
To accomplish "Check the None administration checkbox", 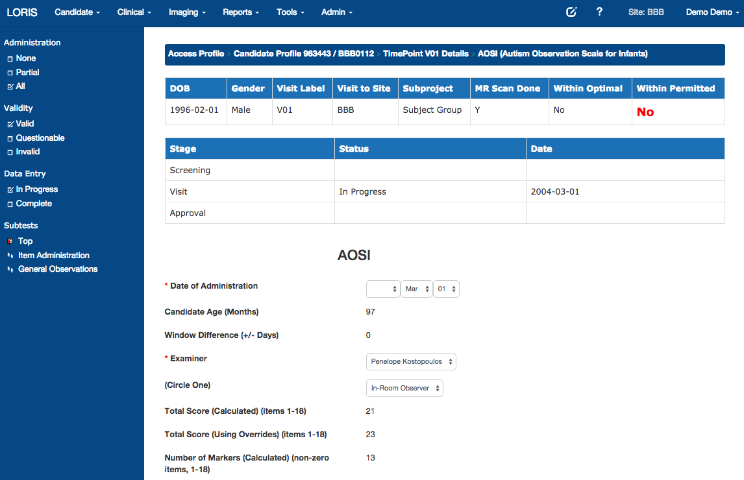I will click(x=10, y=59).
